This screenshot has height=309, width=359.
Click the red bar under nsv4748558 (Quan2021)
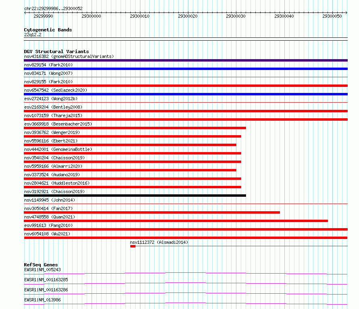(x=176, y=221)
